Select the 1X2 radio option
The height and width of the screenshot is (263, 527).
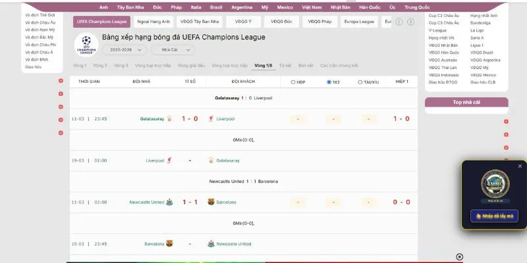(x=329, y=82)
